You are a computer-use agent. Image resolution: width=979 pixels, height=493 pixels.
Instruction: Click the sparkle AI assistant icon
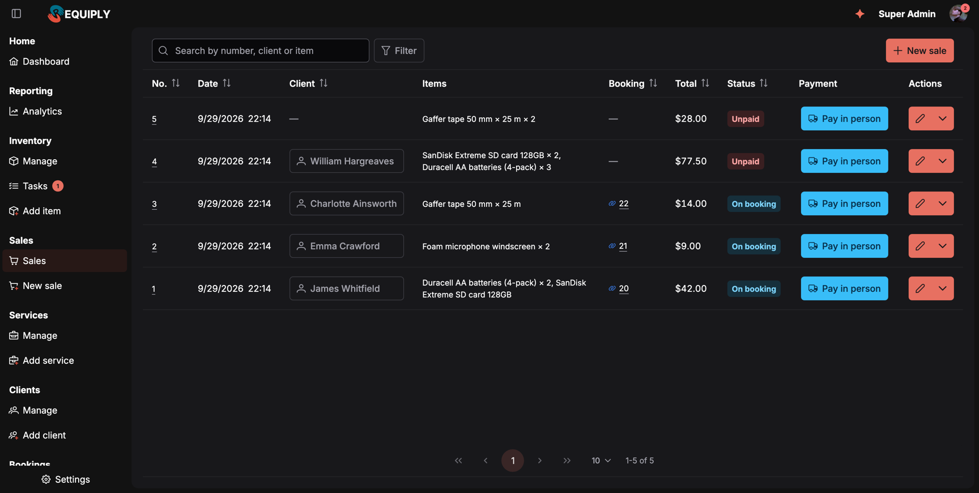[x=859, y=14]
